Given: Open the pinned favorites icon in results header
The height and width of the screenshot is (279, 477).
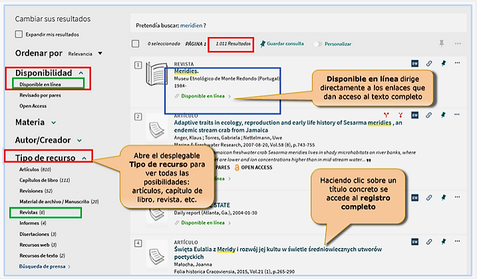Looking at the screenshot, I should click(x=441, y=44).
